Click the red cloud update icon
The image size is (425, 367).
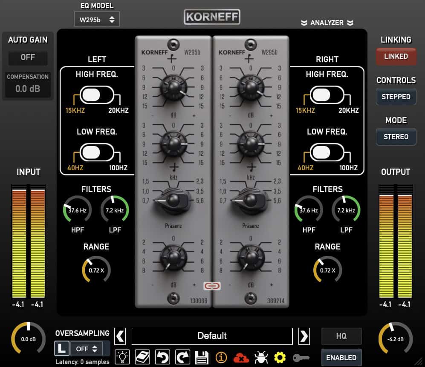(x=241, y=358)
